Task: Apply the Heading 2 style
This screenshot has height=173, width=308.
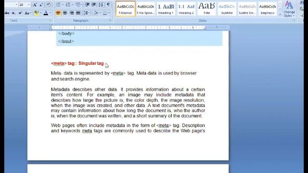Action: coord(186,9)
